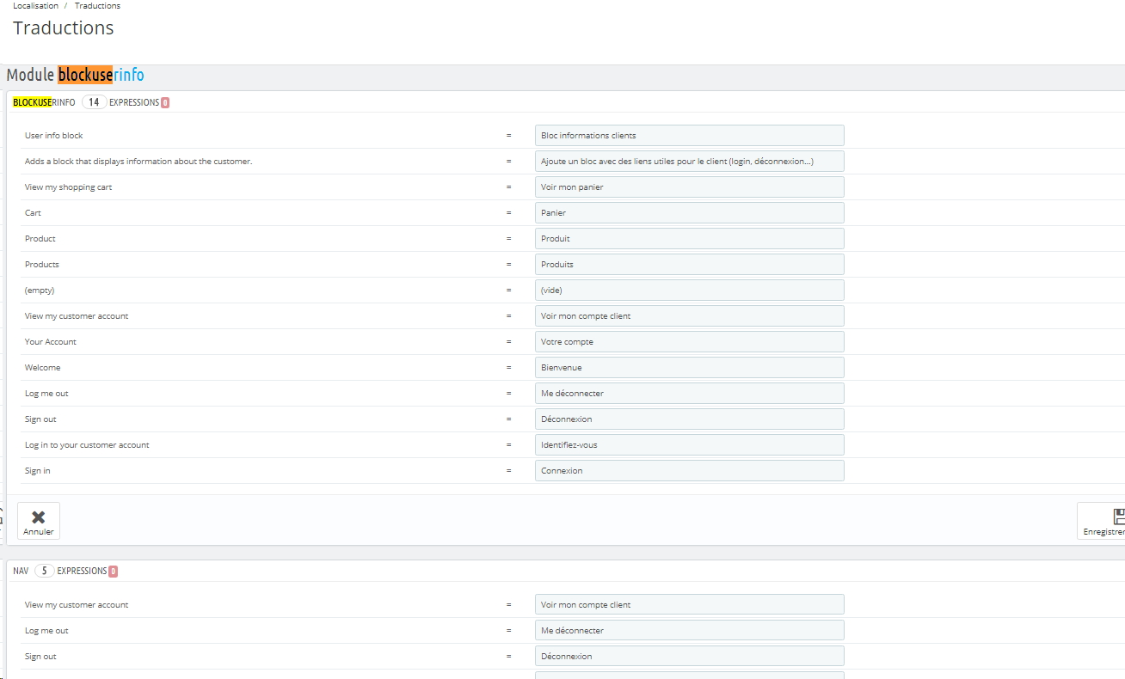This screenshot has height=679, width=1125.
Task: Edit the 'Votre compte' translation field
Action: [x=689, y=341]
